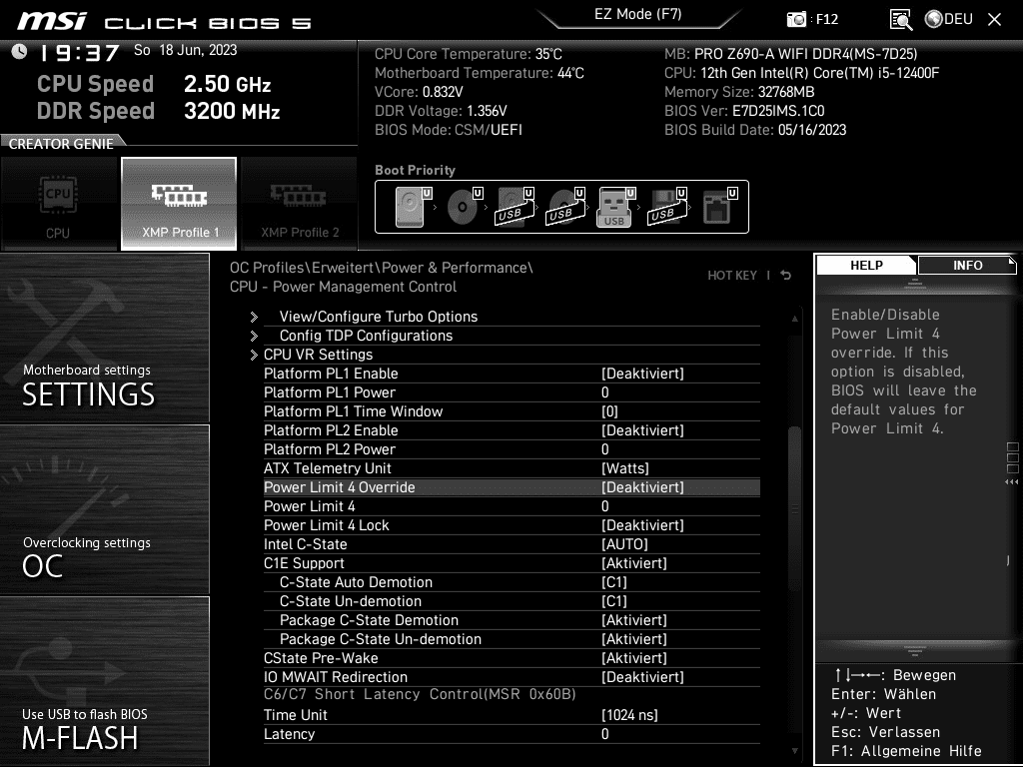Switch to EZ Mode (F7)
The image size is (1023, 767).
tap(638, 14)
